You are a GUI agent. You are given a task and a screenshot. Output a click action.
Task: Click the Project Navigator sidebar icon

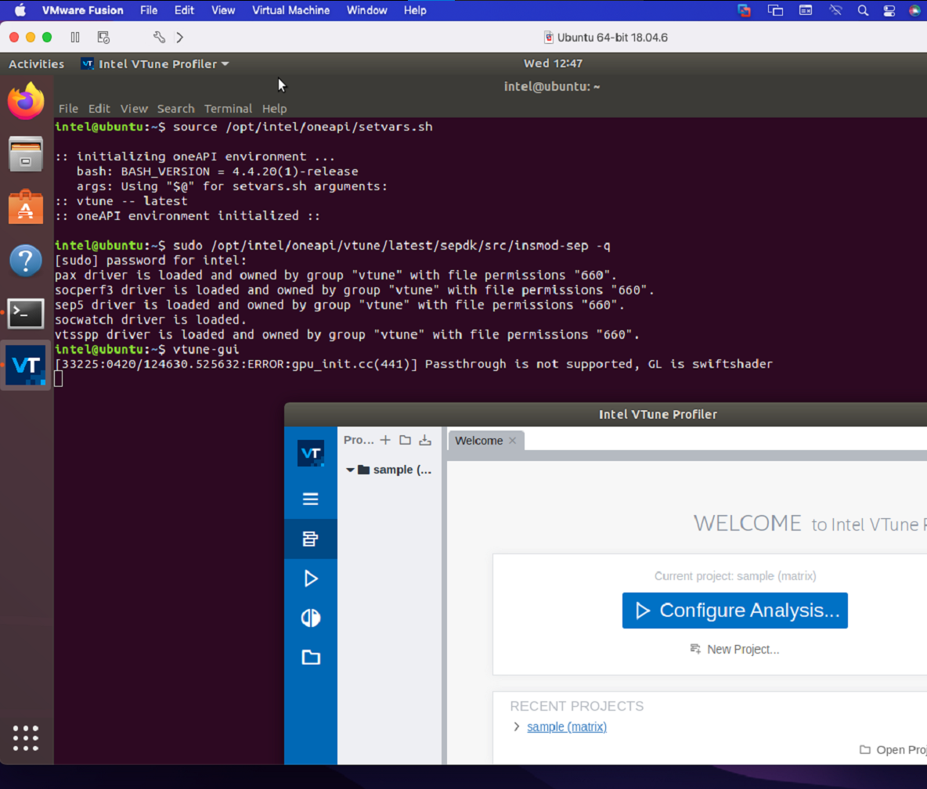coord(311,539)
